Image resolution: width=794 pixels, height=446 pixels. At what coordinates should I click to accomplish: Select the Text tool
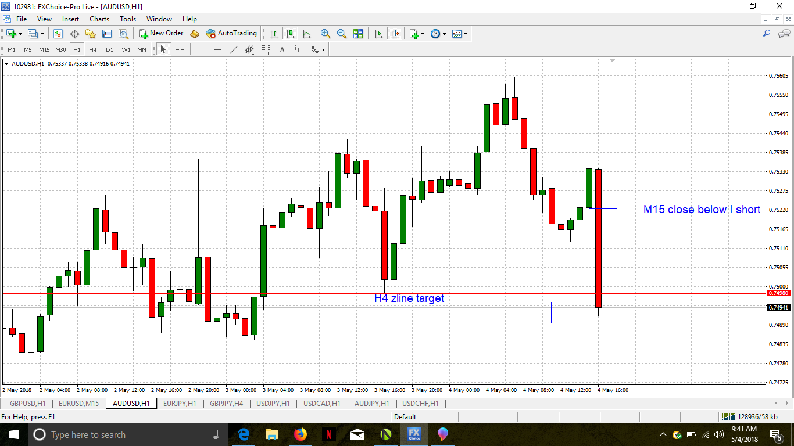pyautogui.click(x=282, y=49)
